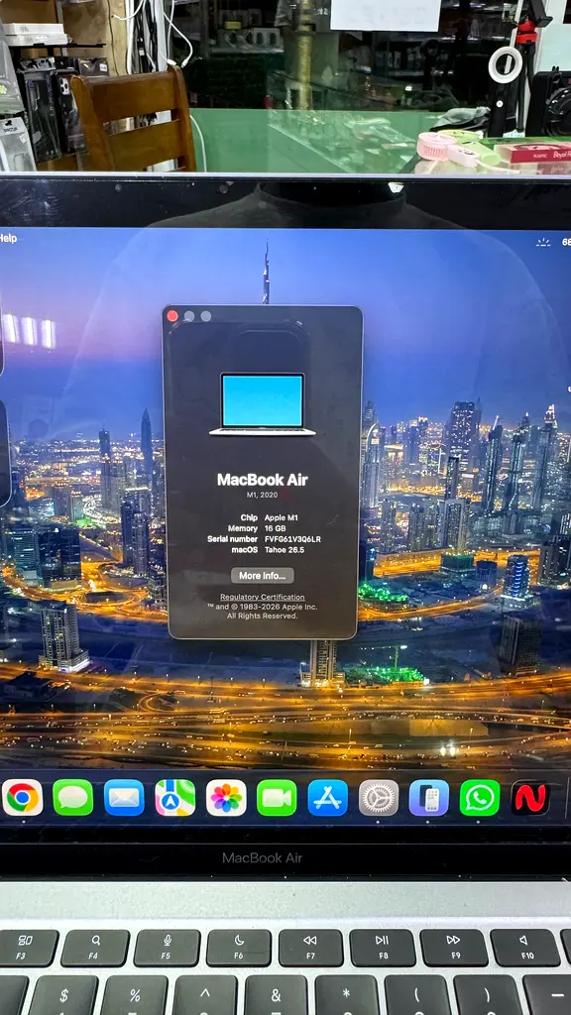This screenshot has width=571, height=1015.
Task: Open System Settings gear icon
Action: coord(379,798)
